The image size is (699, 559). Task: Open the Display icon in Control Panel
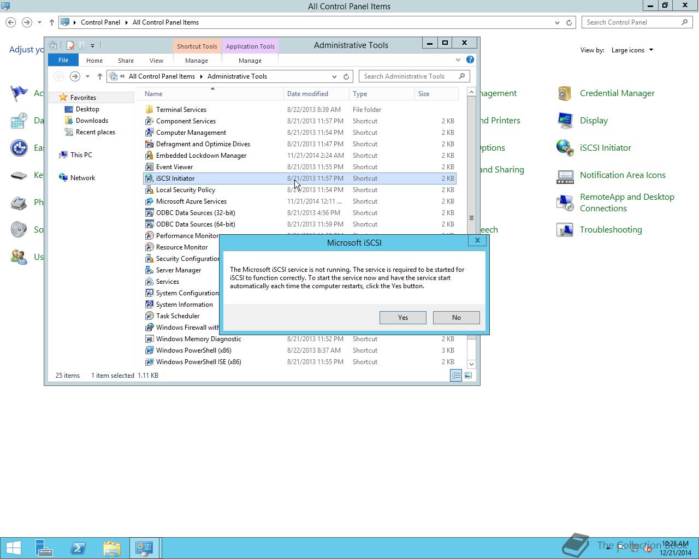coord(564,121)
